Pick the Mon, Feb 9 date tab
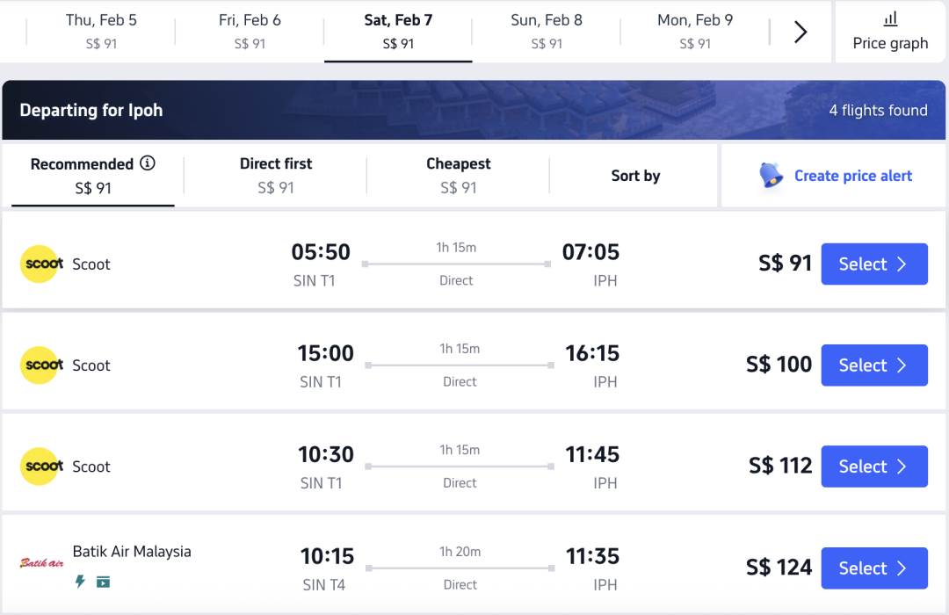The height and width of the screenshot is (615, 949). (x=694, y=31)
